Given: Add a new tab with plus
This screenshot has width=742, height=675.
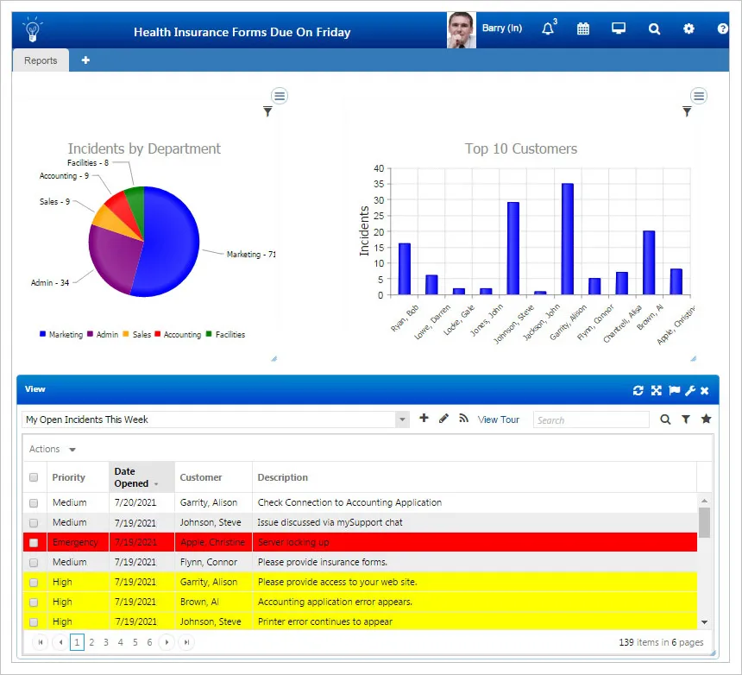Looking at the screenshot, I should point(85,60).
